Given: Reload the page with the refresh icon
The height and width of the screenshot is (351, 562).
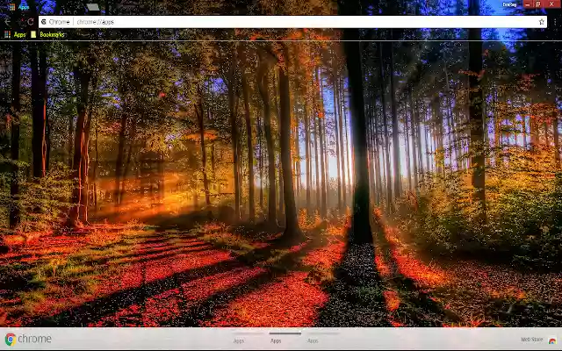Looking at the screenshot, I should 31,22.
